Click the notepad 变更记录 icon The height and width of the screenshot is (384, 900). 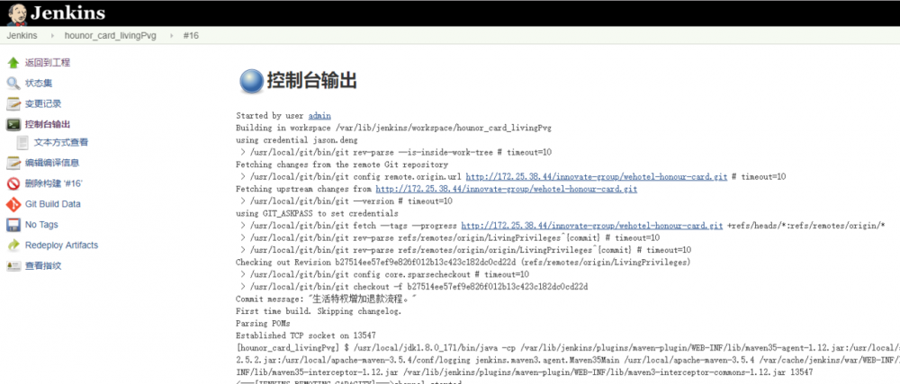point(13,104)
